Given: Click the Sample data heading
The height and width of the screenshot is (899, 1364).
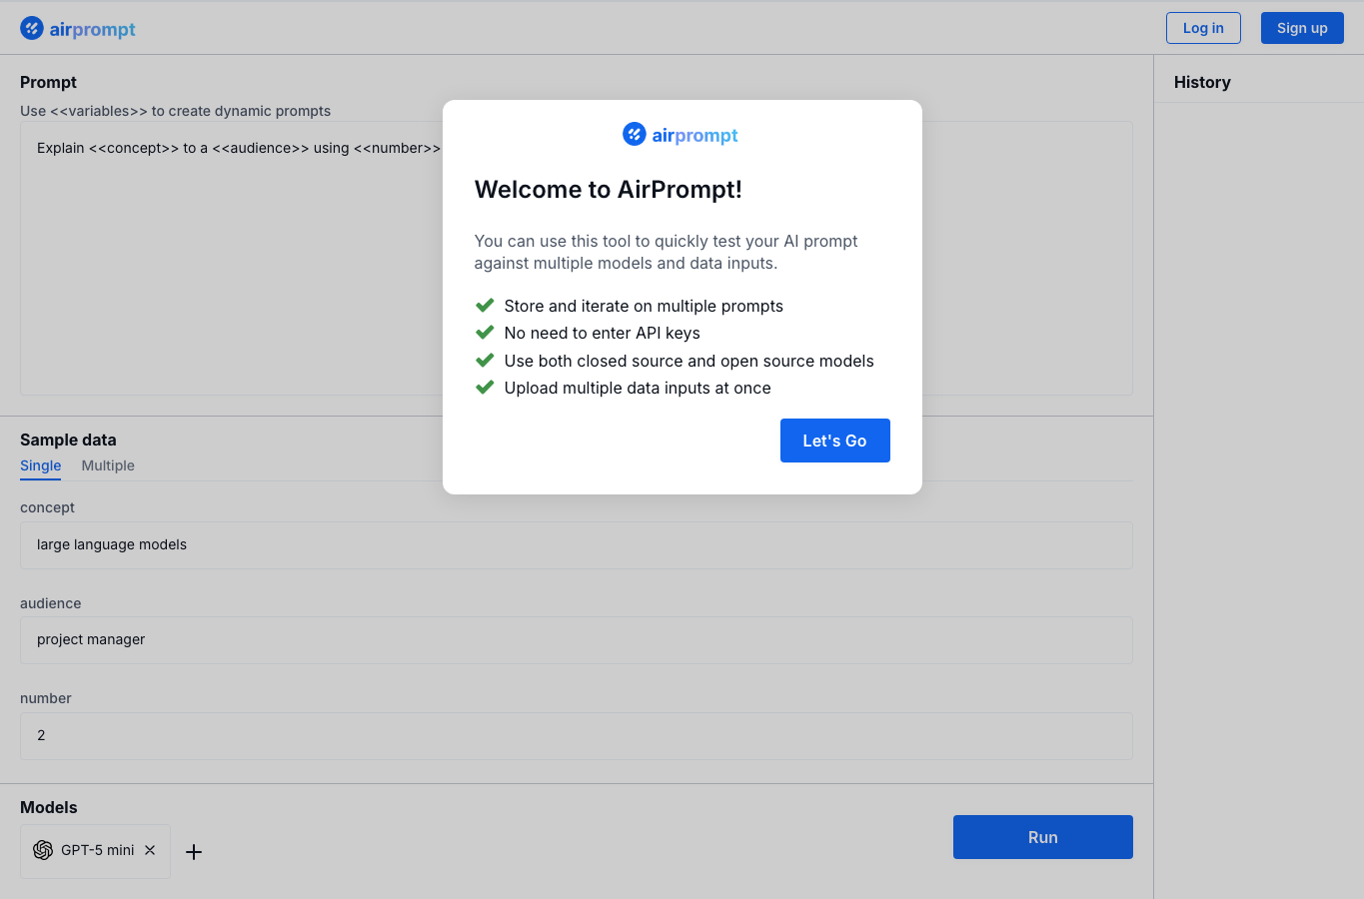Looking at the screenshot, I should tap(68, 440).
